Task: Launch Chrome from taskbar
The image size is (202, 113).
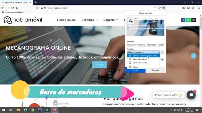Action: (x=33, y=110)
